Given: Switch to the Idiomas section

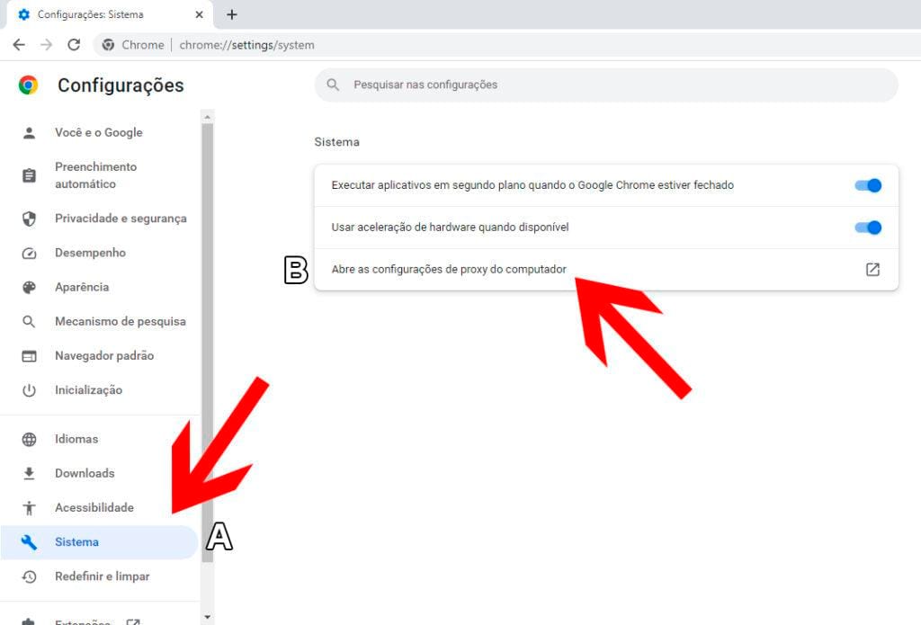Looking at the screenshot, I should [x=76, y=439].
